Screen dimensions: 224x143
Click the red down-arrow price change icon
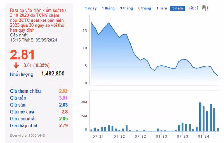click(16, 65)
